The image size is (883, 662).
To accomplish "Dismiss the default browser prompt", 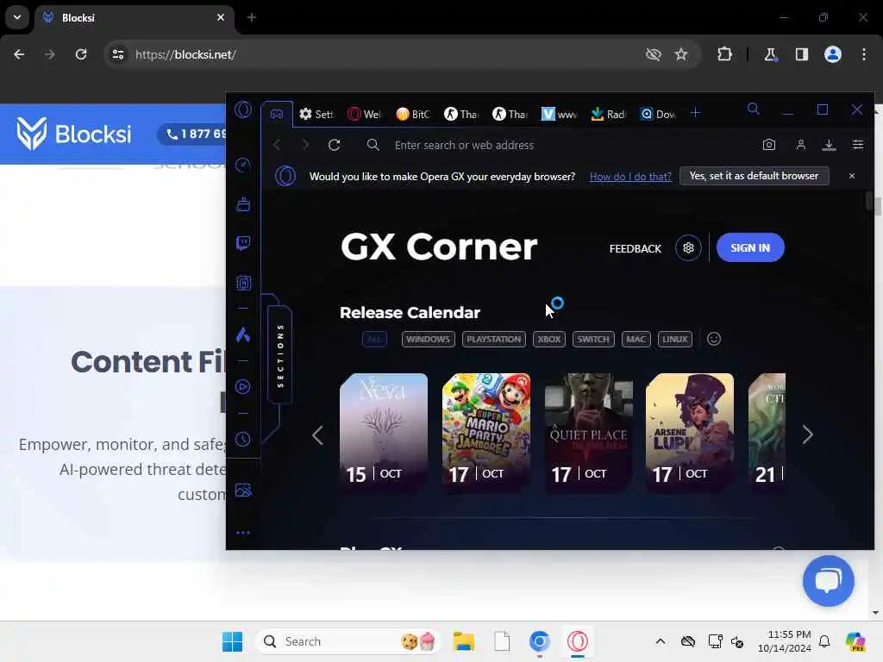I will pos(851,176).
